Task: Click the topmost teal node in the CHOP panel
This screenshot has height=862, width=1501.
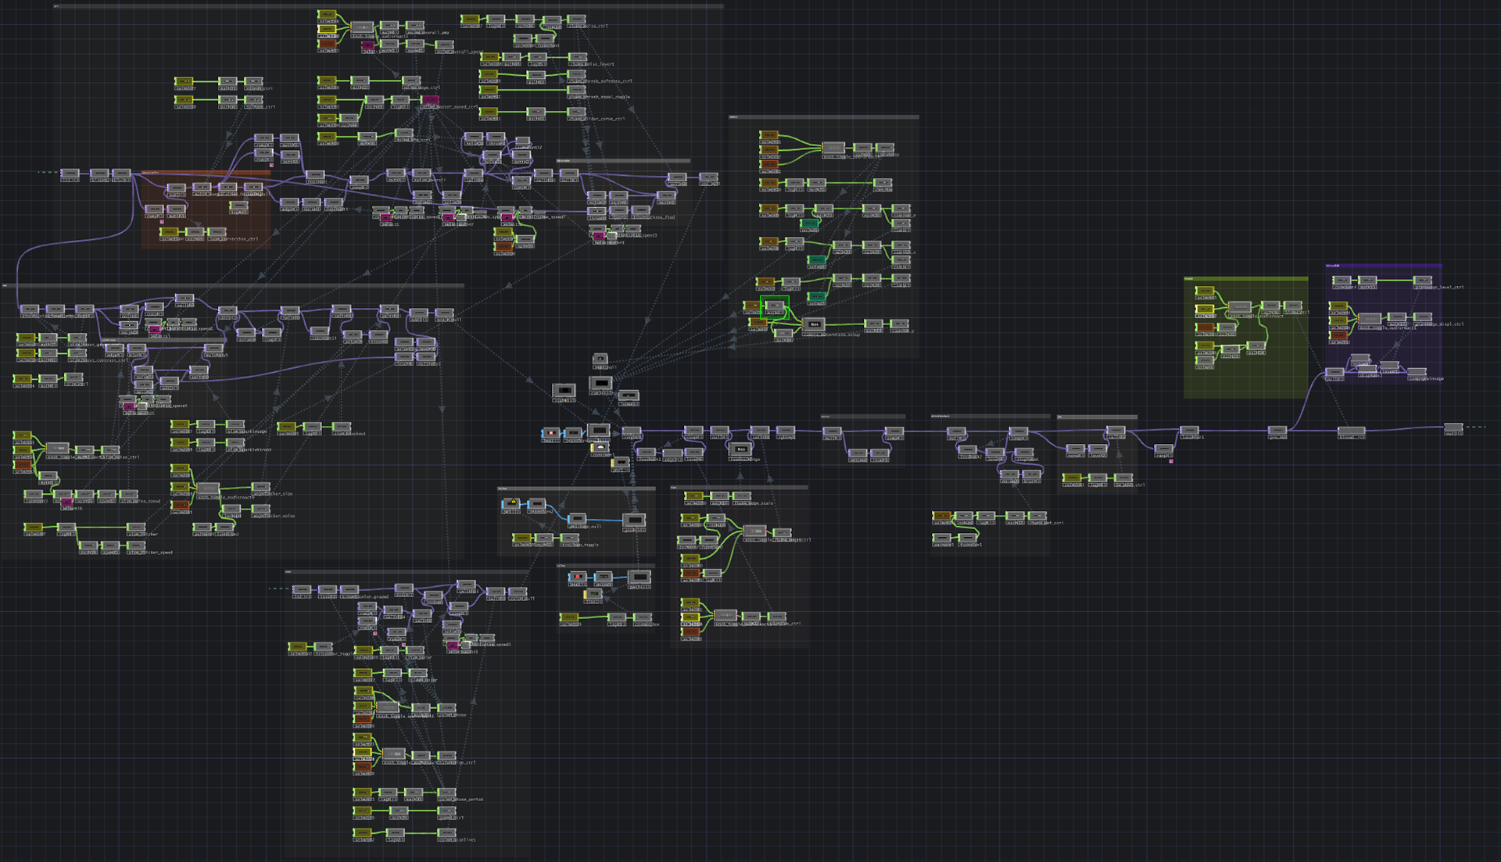Action: 809,224
